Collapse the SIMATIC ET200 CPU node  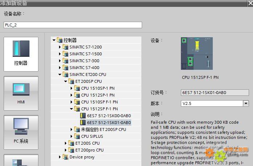[60, 75]
